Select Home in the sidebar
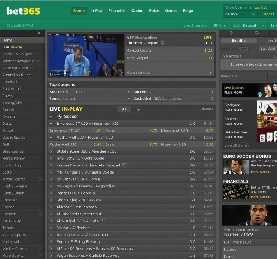The image size is (277, 259). coord(22,40)
